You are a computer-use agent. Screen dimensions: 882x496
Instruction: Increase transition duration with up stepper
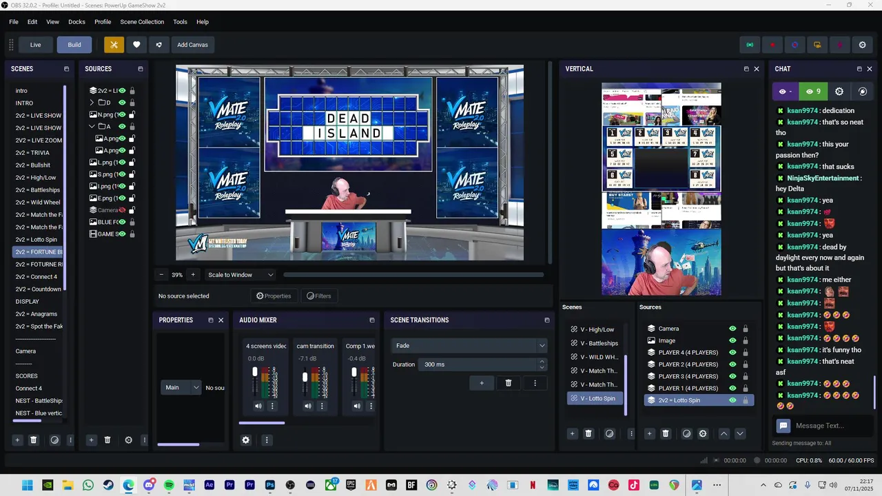[x=542, y=361]
